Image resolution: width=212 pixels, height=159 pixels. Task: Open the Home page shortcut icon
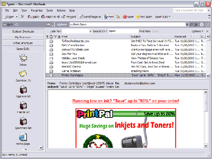(23, 137)
